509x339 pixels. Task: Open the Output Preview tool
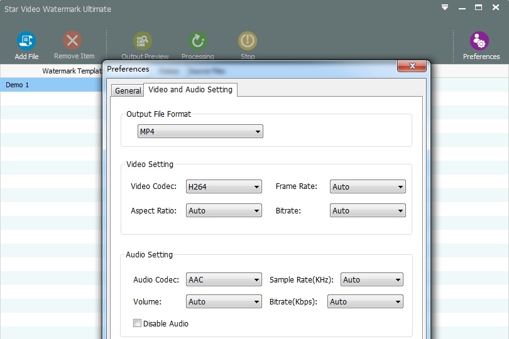pyautogui.click(x=145, y=41)
